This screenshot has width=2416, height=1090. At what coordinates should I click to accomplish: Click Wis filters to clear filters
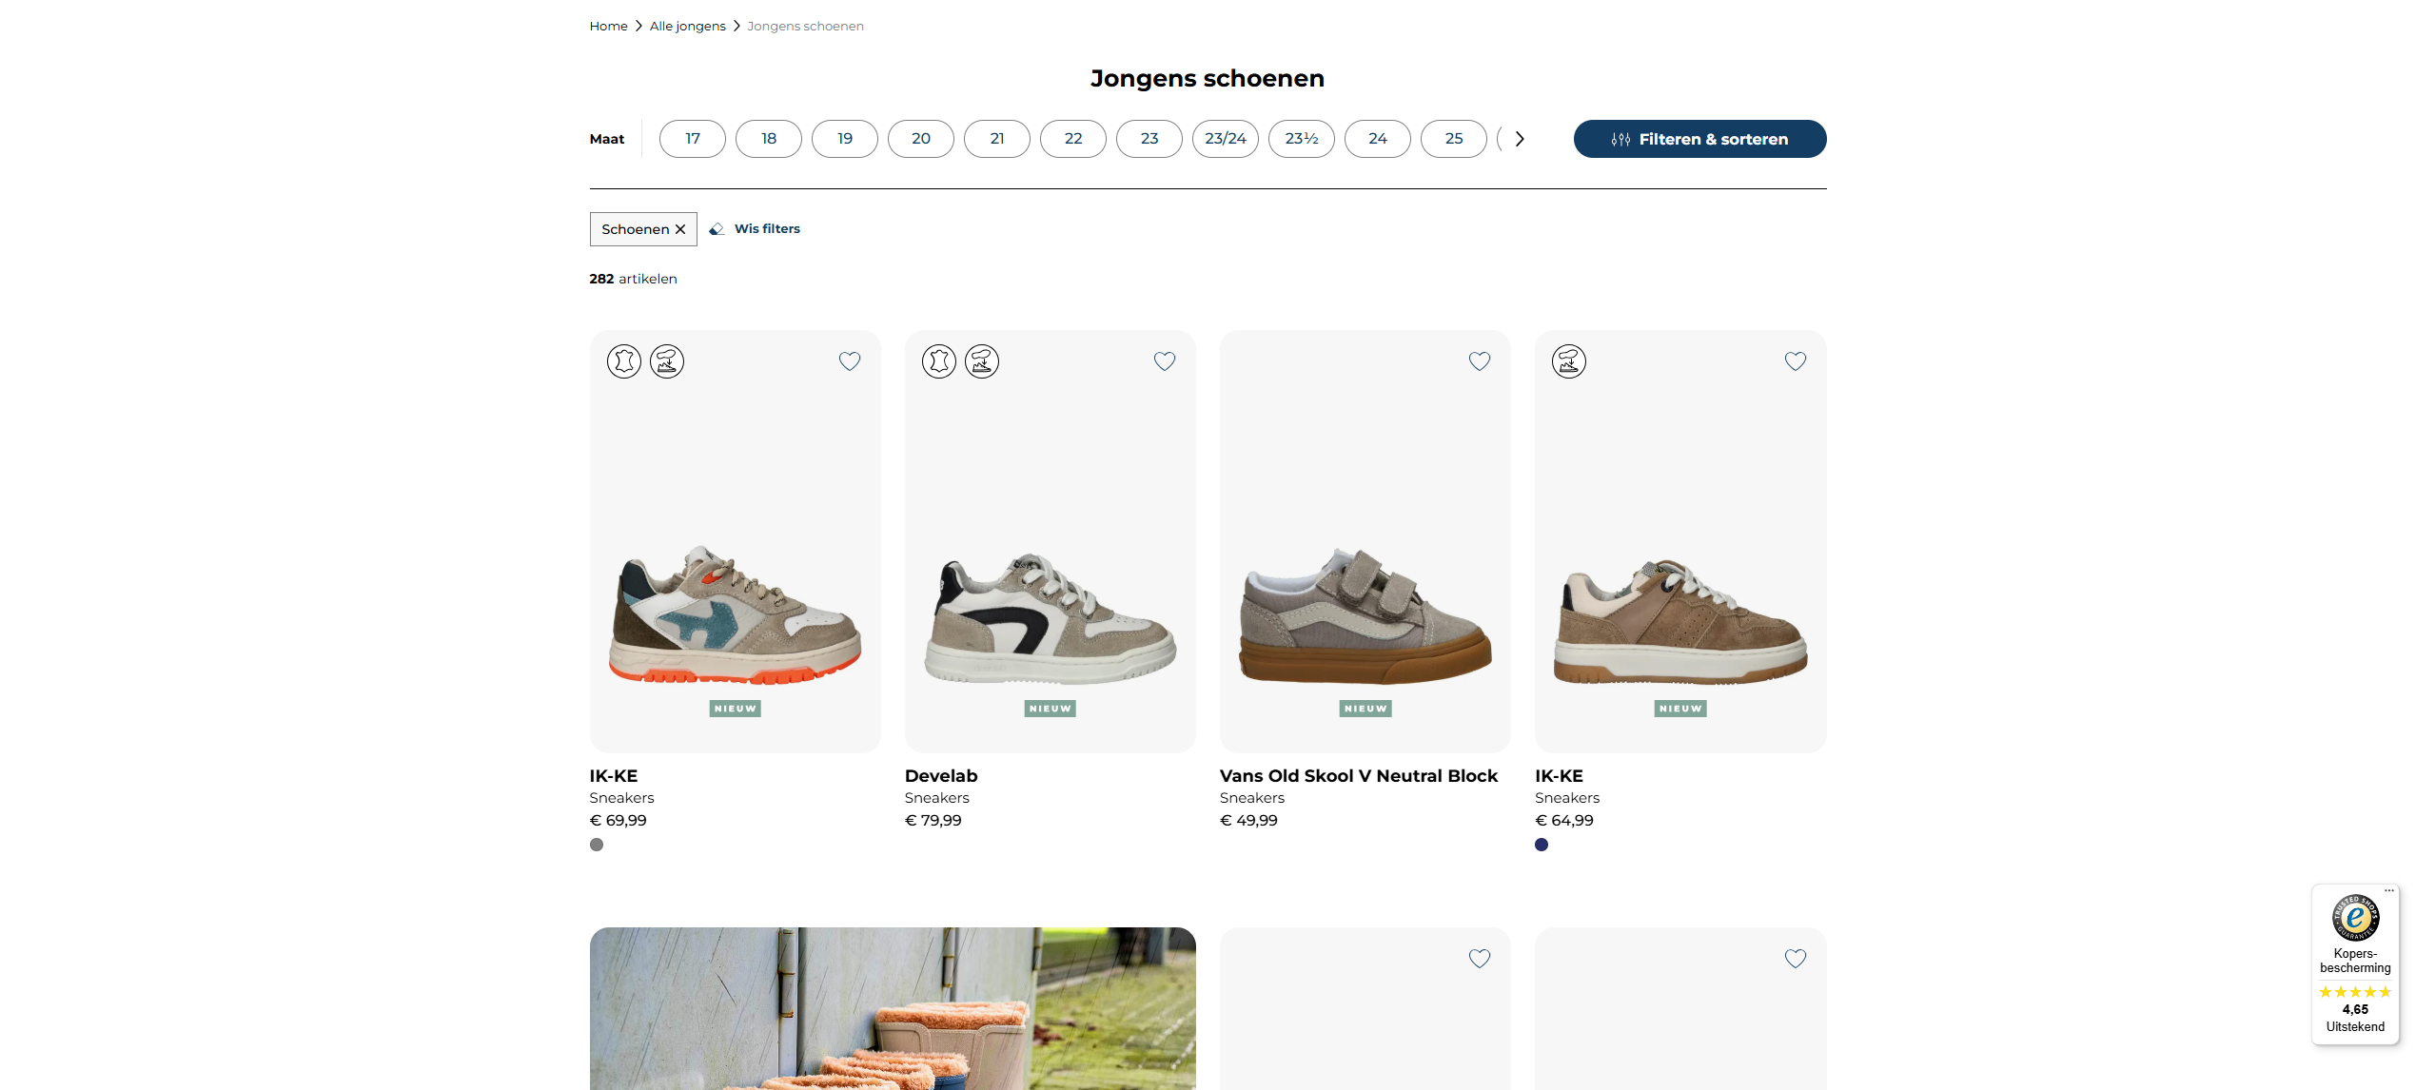click(767, 229)
